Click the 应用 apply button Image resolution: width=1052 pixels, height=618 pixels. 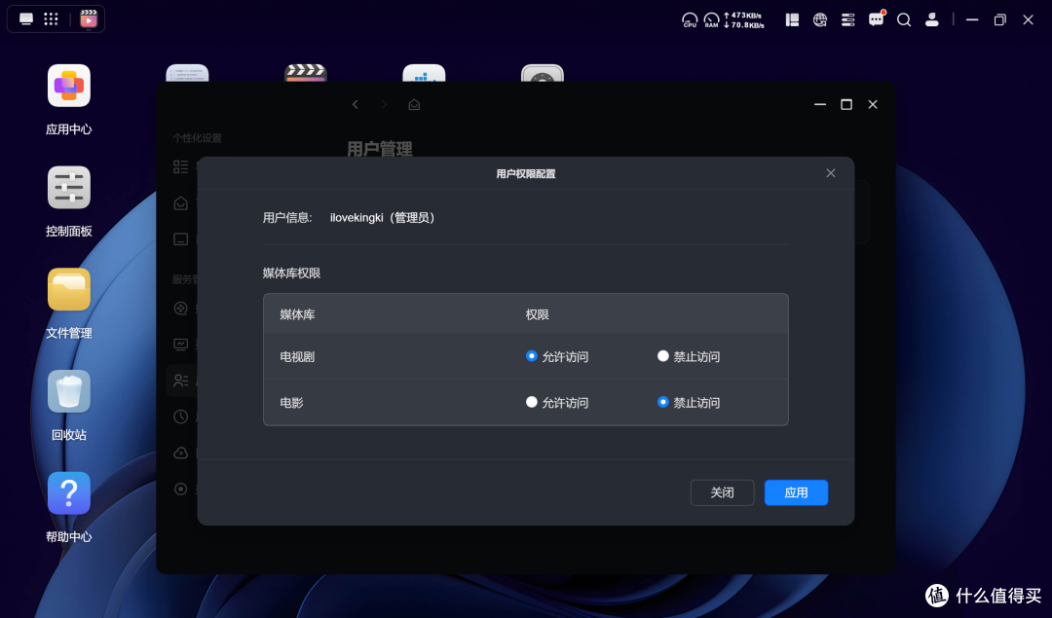(x=796, y=492)
